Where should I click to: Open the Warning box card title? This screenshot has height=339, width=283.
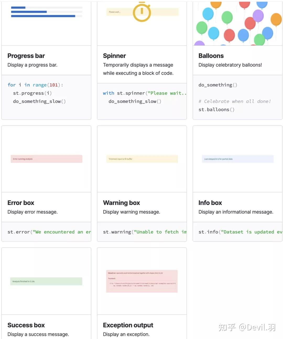pos(121,203)
